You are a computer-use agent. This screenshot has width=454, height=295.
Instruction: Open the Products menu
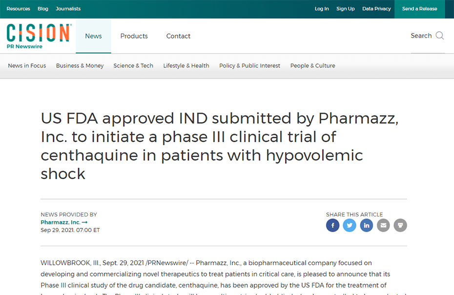point(134,36)
